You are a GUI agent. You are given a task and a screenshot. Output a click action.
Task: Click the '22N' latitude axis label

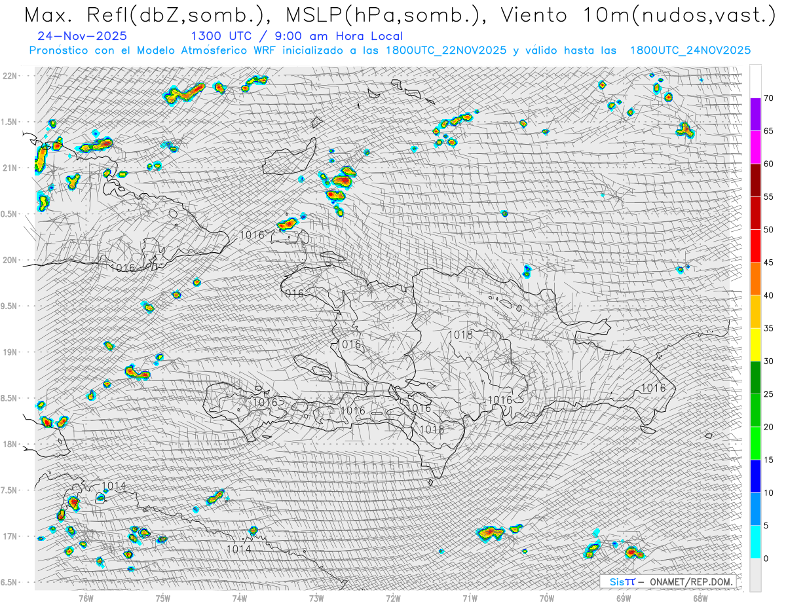click(x=10, y=76)
